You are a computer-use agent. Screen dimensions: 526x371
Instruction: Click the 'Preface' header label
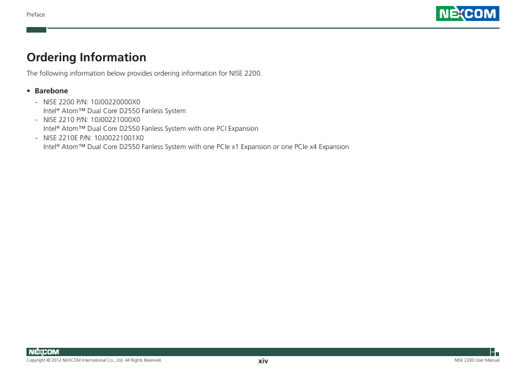(x=35, y=14)
